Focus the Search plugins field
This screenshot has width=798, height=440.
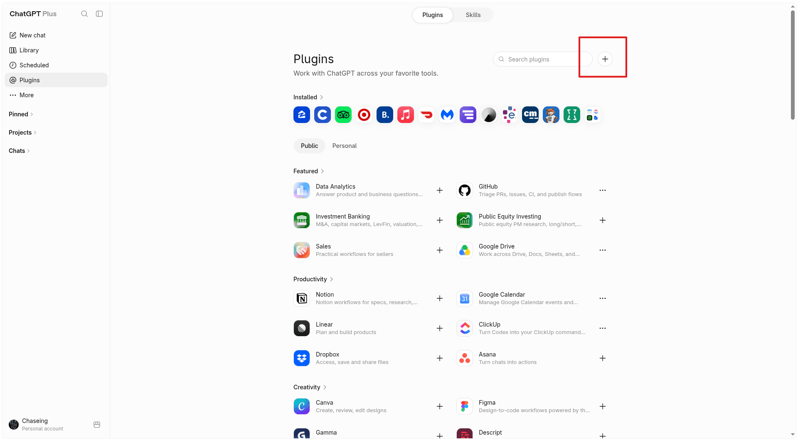tap(542, 59)
